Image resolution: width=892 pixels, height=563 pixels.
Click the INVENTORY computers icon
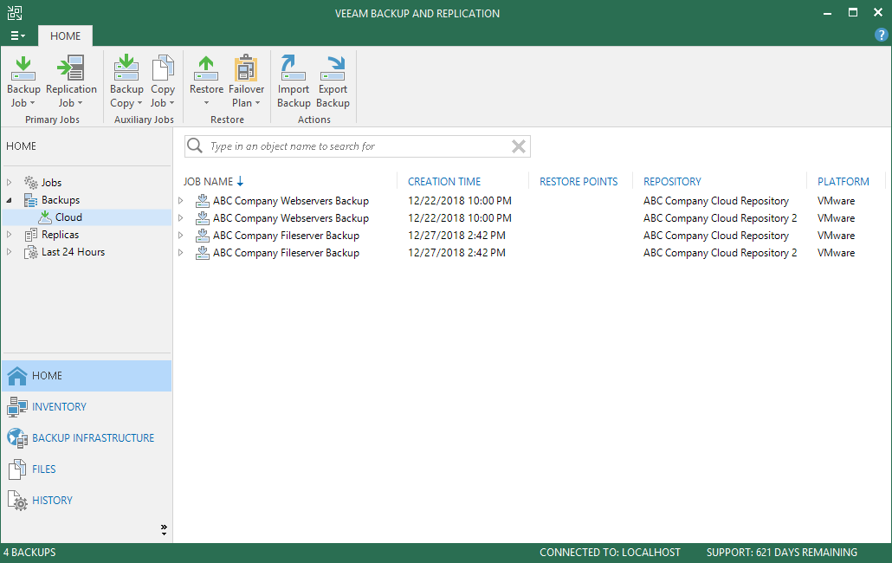(17, 406)
